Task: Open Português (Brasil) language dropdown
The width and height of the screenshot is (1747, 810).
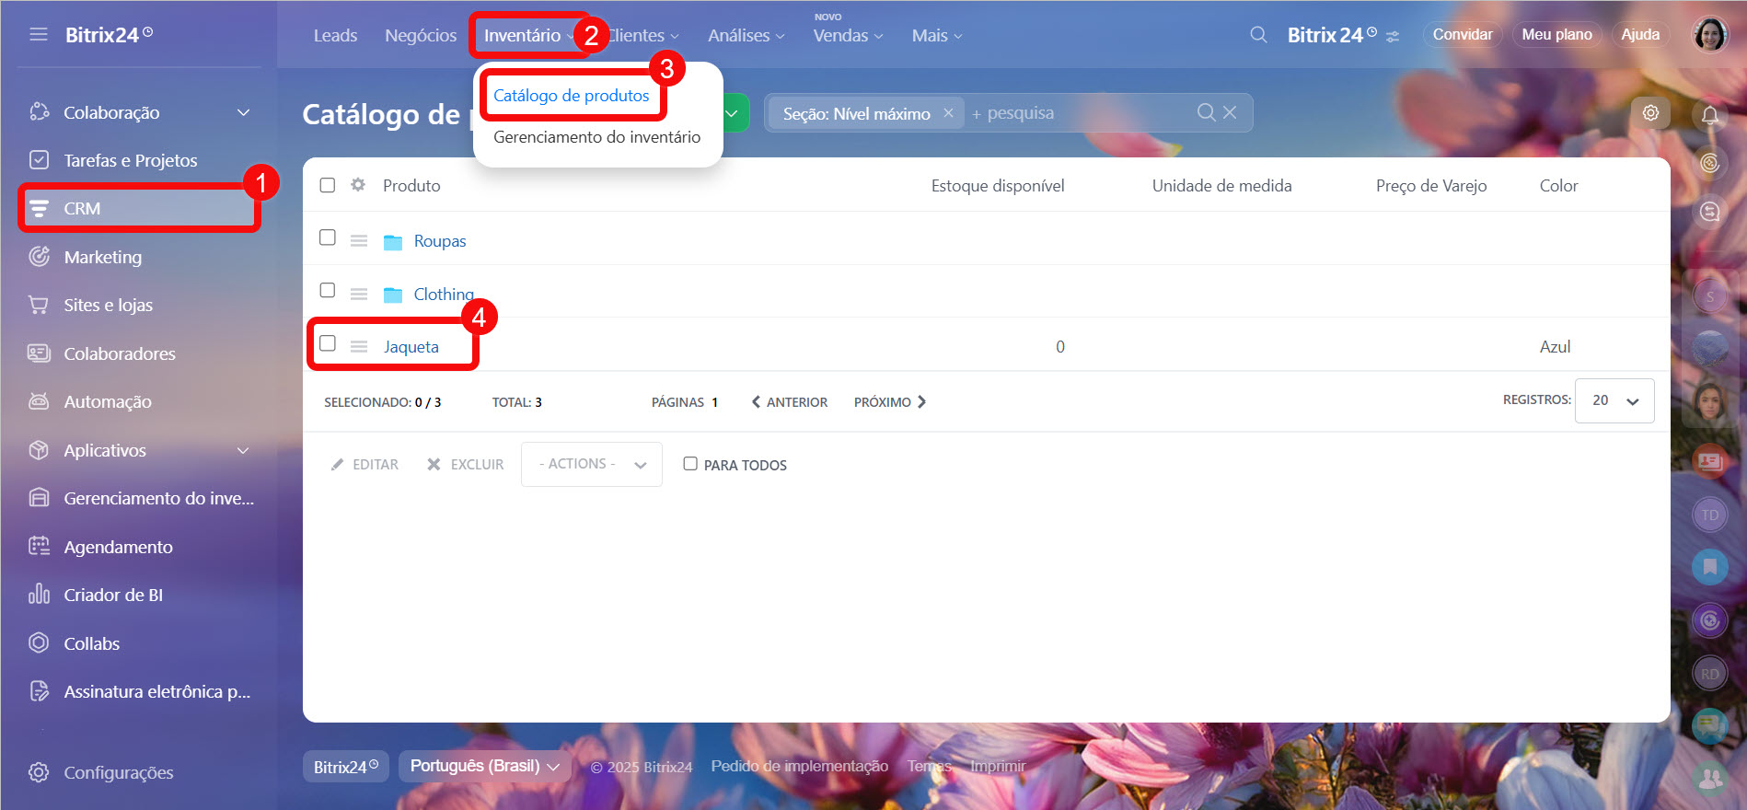Action: coord(484,766)
